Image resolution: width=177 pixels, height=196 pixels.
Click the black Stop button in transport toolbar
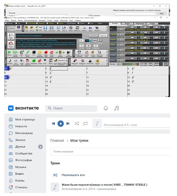click(x=34, y=52)
